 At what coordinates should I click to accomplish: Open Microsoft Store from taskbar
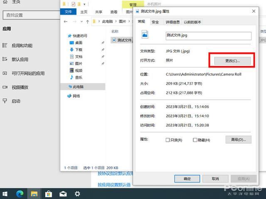(49, 194)
